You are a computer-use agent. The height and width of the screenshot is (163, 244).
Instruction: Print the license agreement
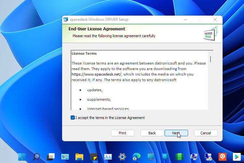tap(122, 133)
